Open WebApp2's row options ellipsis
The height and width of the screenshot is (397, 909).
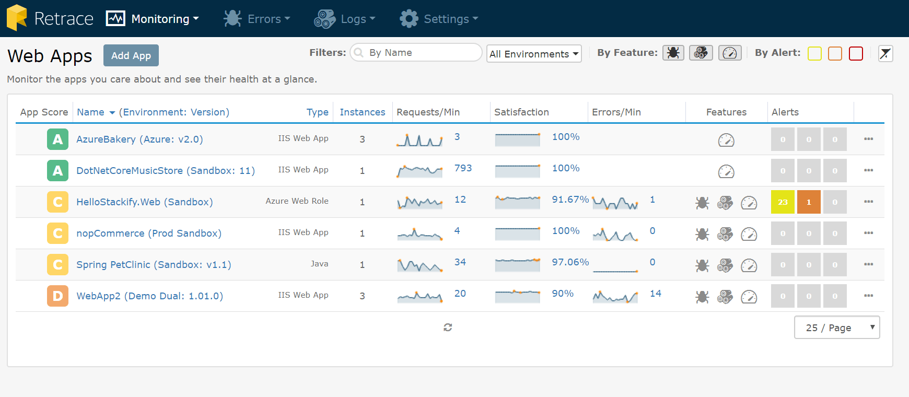pyautogui.click(x=869, y=296)
